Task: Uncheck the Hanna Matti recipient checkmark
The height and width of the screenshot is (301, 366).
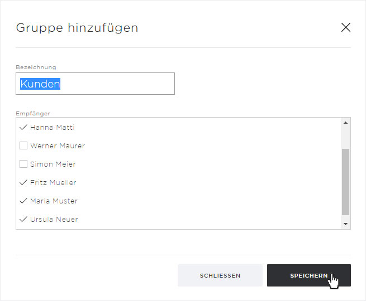Action: [x=23, y=128]
